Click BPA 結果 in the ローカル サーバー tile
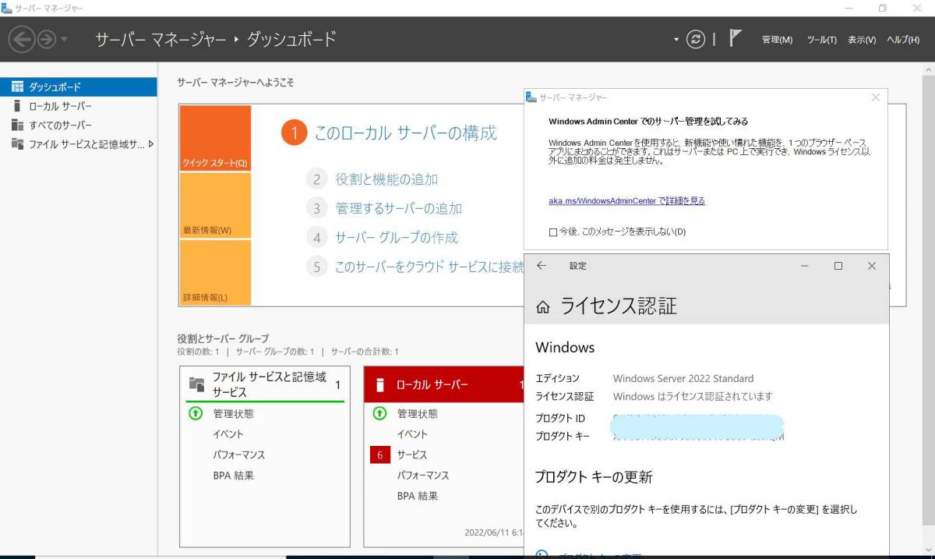 click(x=417, y=496)
